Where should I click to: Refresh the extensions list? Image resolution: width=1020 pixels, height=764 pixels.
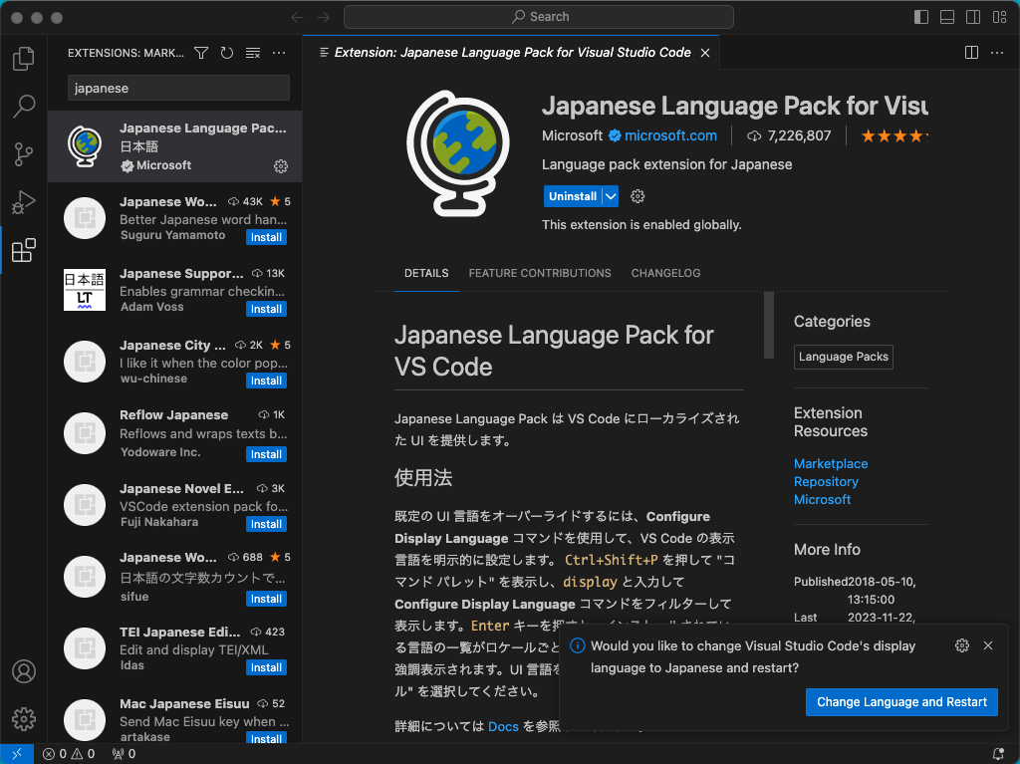(x=227, y=53)
